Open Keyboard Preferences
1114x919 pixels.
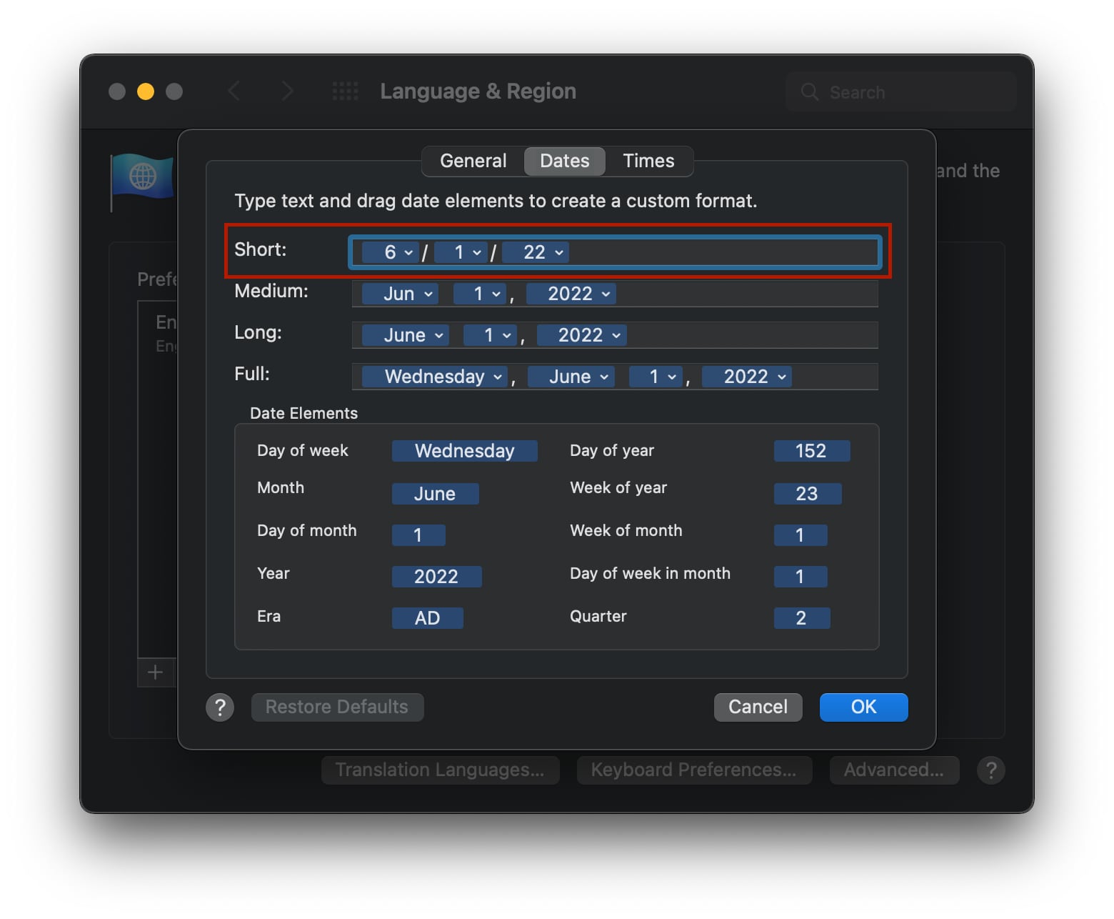coord(693,770)
